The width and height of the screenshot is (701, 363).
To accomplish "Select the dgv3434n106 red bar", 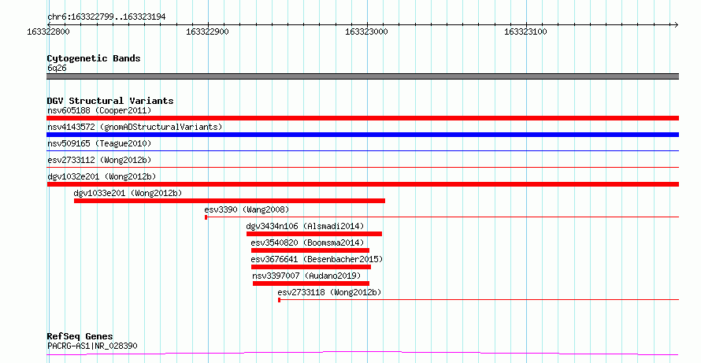I will 314,234.
